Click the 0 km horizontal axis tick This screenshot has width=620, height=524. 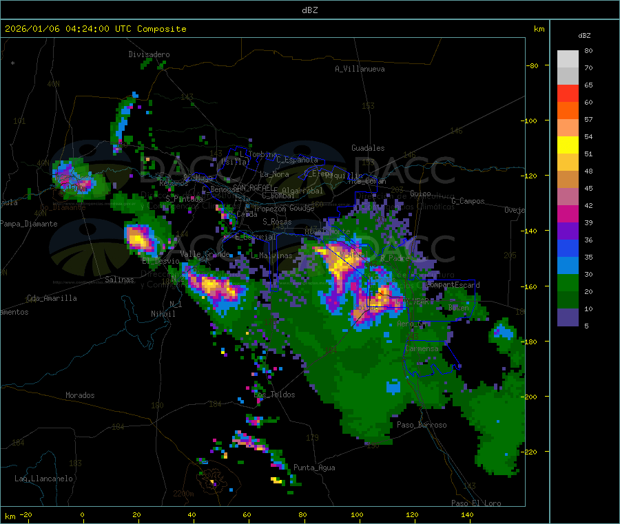tap(82, 514)
